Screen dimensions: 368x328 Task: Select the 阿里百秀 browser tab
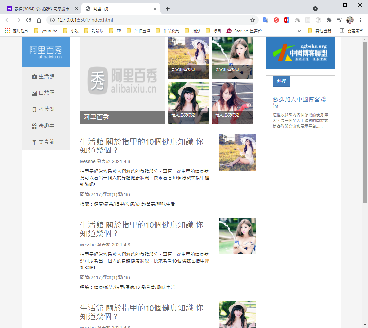[121, 9]
